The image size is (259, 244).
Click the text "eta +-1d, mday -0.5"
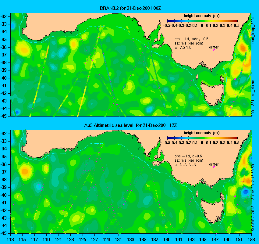click(191, 39)
